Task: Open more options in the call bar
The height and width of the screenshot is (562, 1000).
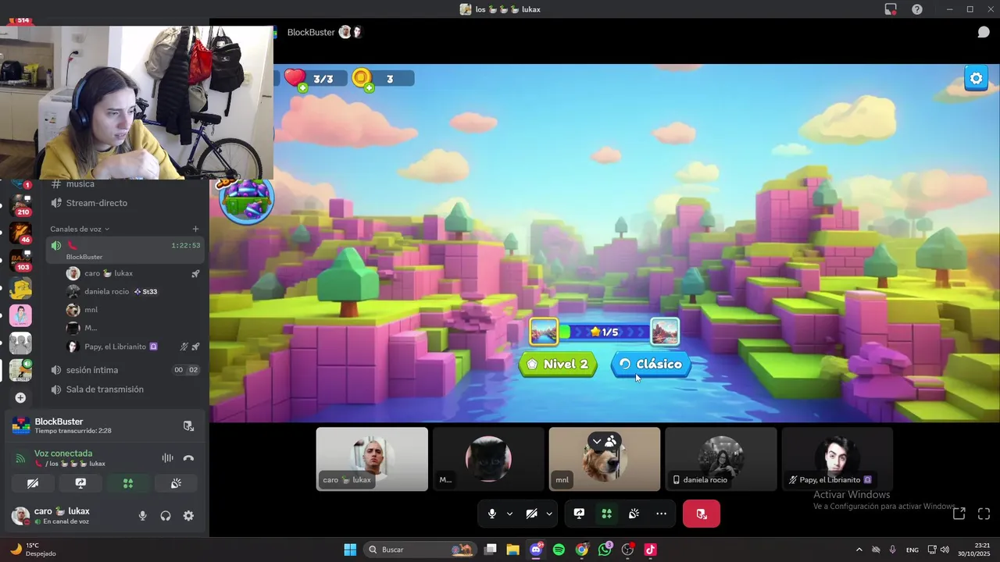Action: click(662, 514)
